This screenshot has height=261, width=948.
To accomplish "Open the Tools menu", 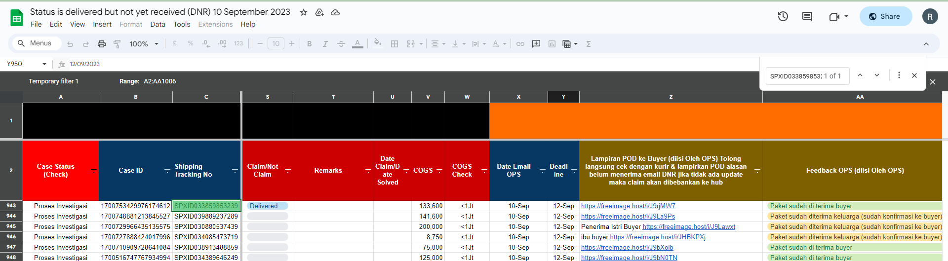I will point(182,24).
